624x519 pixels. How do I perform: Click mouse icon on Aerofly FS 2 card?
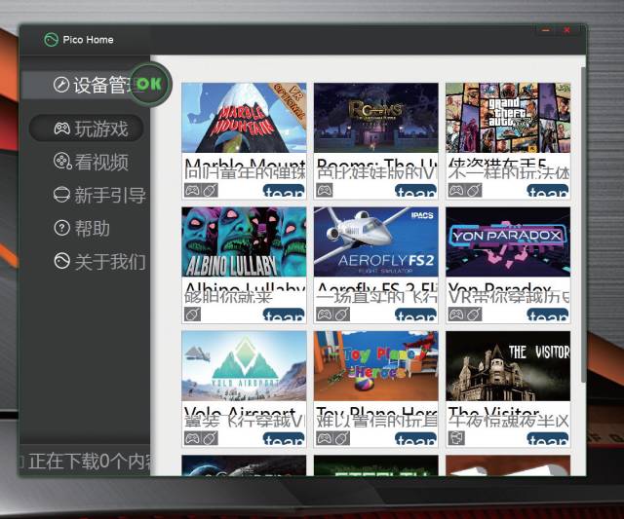coord(342,315)
